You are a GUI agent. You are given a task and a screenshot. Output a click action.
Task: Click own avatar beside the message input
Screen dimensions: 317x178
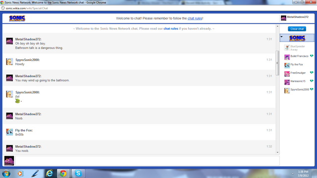(x=9, y=161)
